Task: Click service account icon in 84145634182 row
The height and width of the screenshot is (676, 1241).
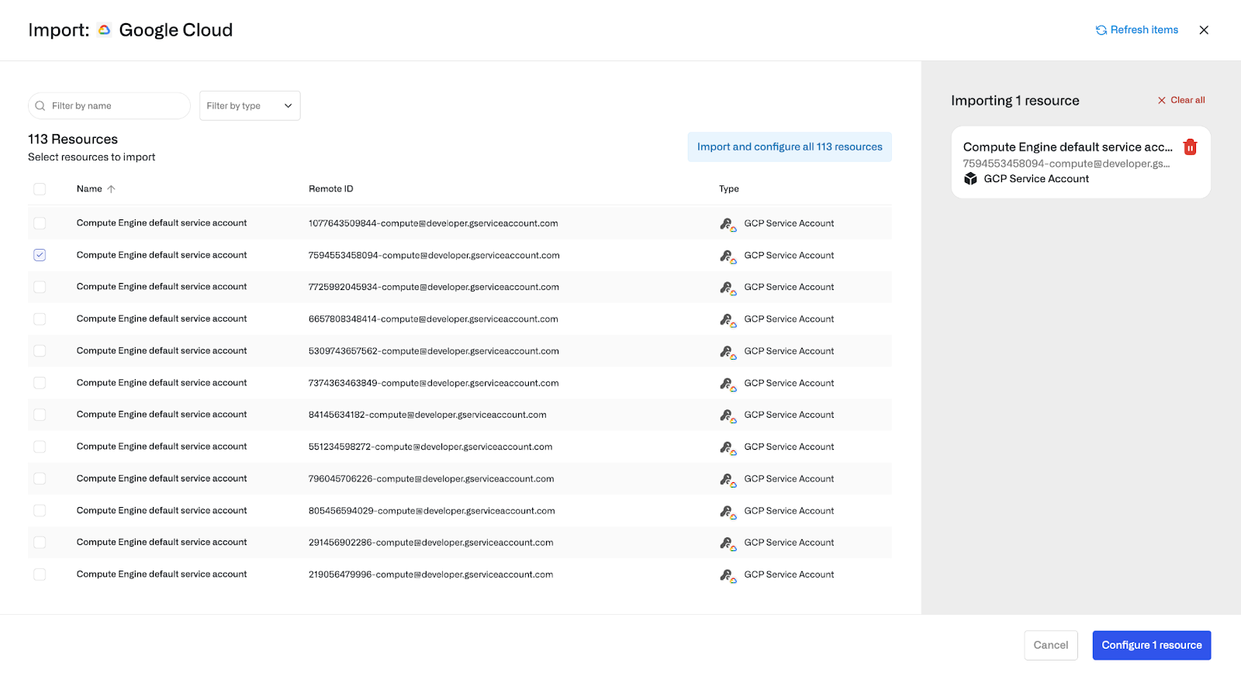Action: pos(728,416)
